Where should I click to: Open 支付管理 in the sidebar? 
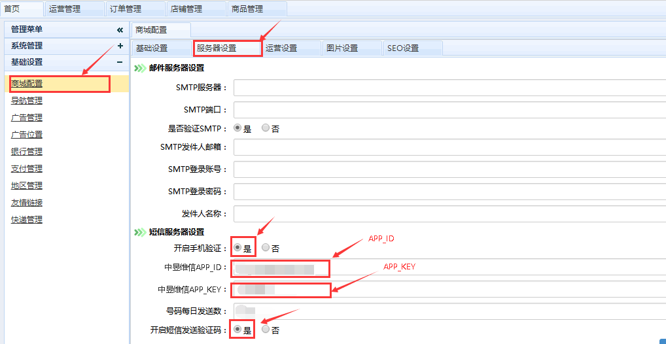(x=27, y=169)
